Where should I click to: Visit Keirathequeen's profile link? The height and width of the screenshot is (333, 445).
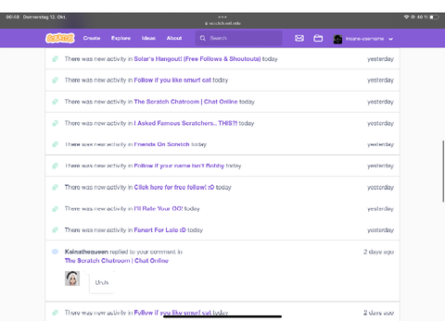tap(86, 252)
